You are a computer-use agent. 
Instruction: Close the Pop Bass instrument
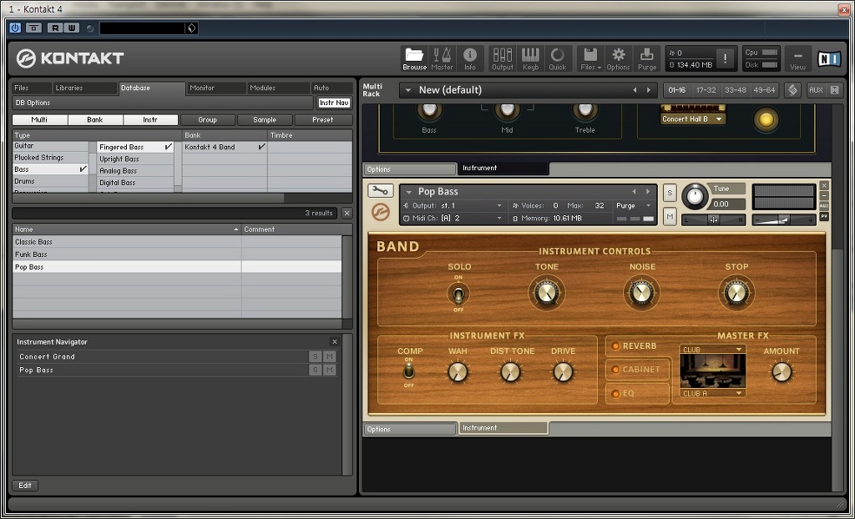[x=824, y=185]
